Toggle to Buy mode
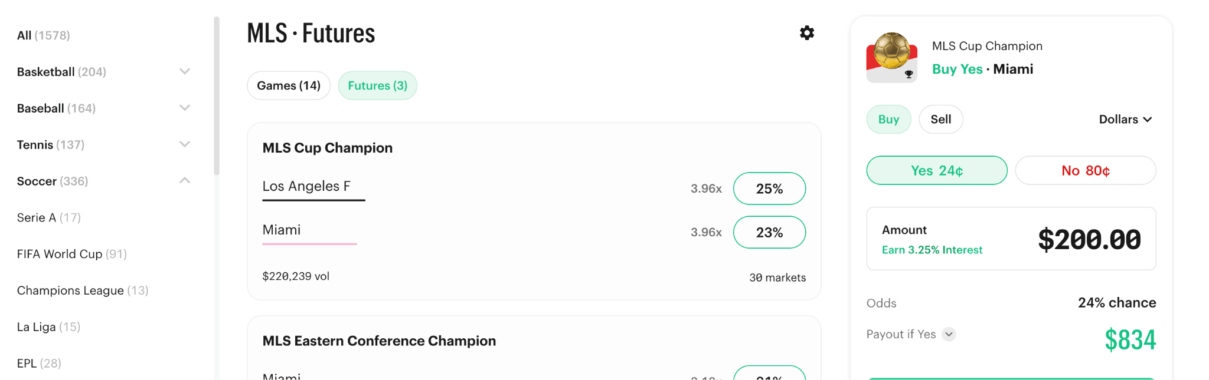This screenshot has height=380, width=1209. [888, 120]
